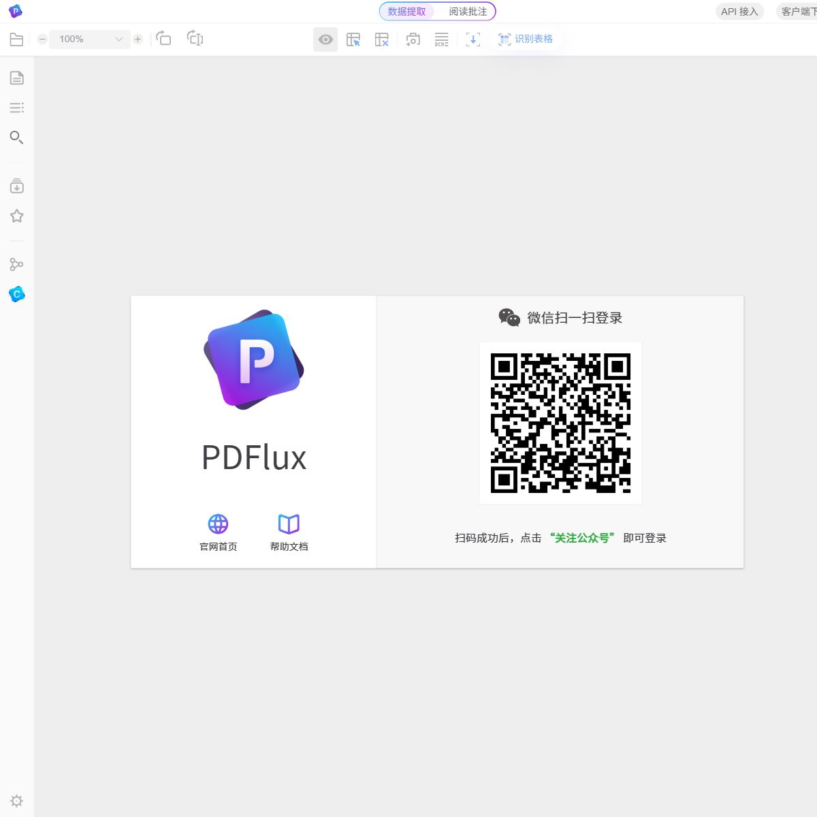Image resolution: width=817 pixels, height=817 pixels.
Task: Click the WeChat login QR code
Action: (x=560, y=423)
